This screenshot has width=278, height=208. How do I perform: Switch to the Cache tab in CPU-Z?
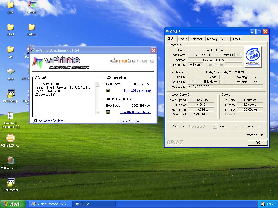pyautogui.click(x=183, y=39)
